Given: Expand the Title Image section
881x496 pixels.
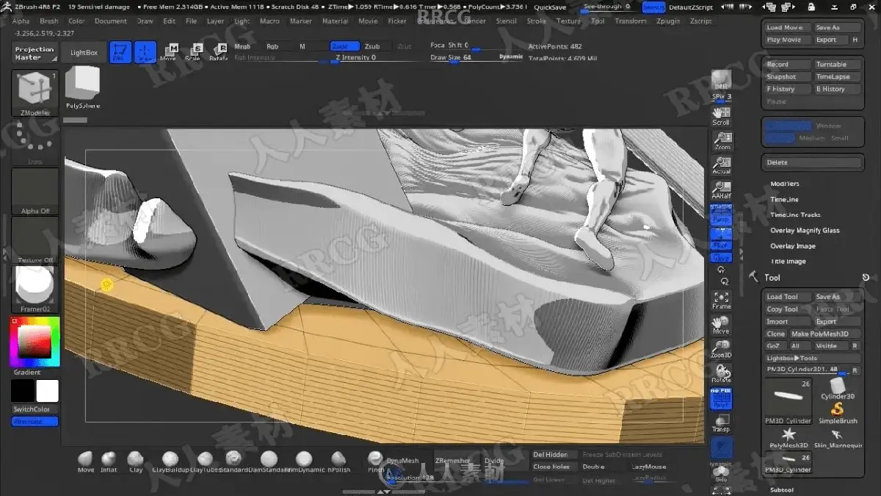Looking at the screenshot, I should pos(788,261).
